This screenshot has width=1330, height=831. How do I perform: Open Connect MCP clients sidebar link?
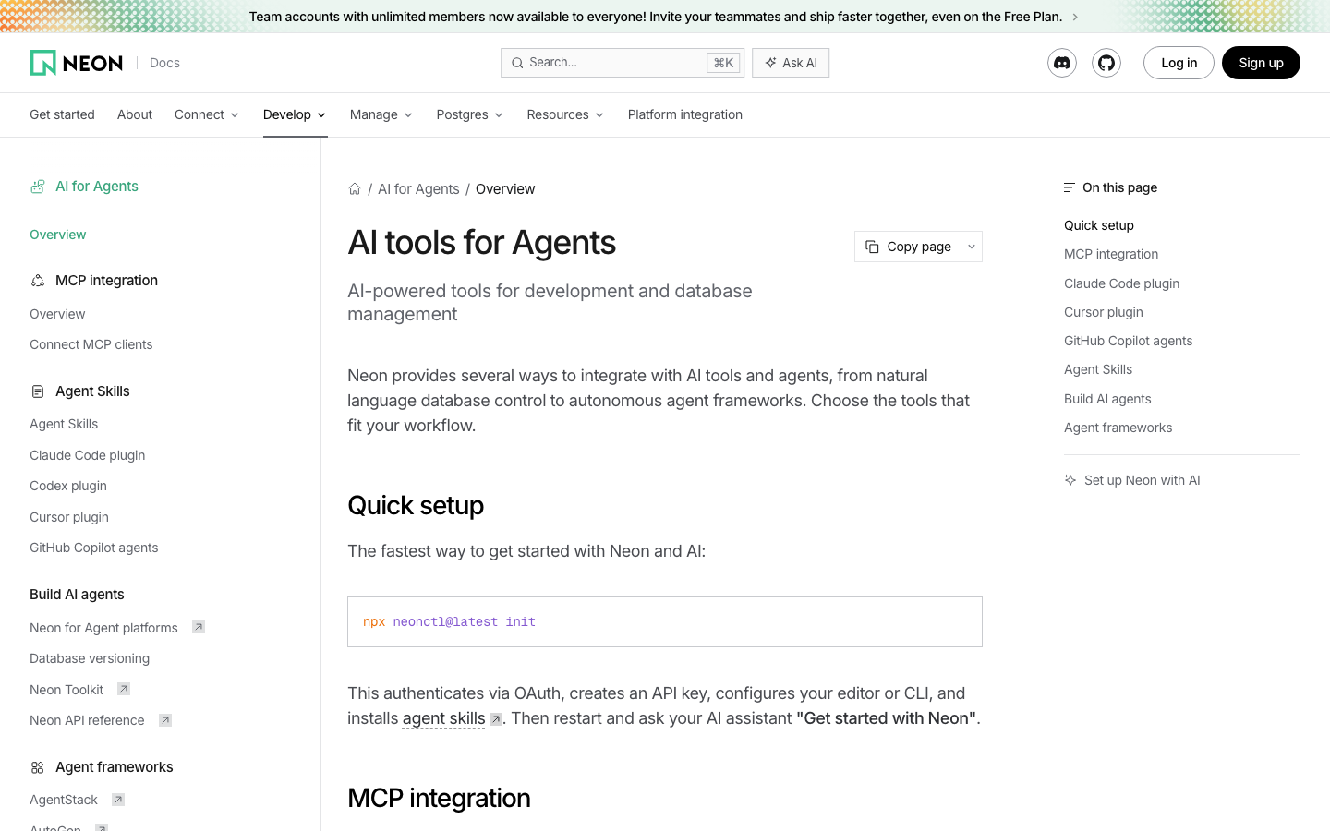(x=91, y=344)
